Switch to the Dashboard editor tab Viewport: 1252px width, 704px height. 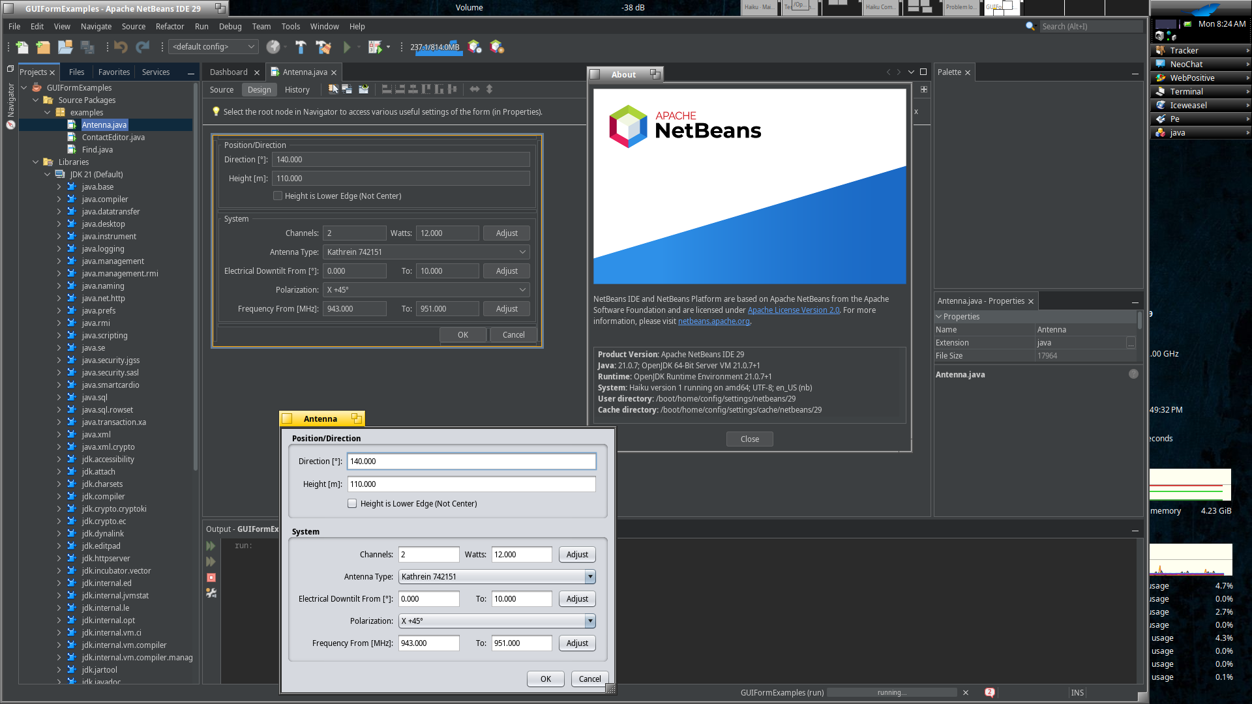229,72
